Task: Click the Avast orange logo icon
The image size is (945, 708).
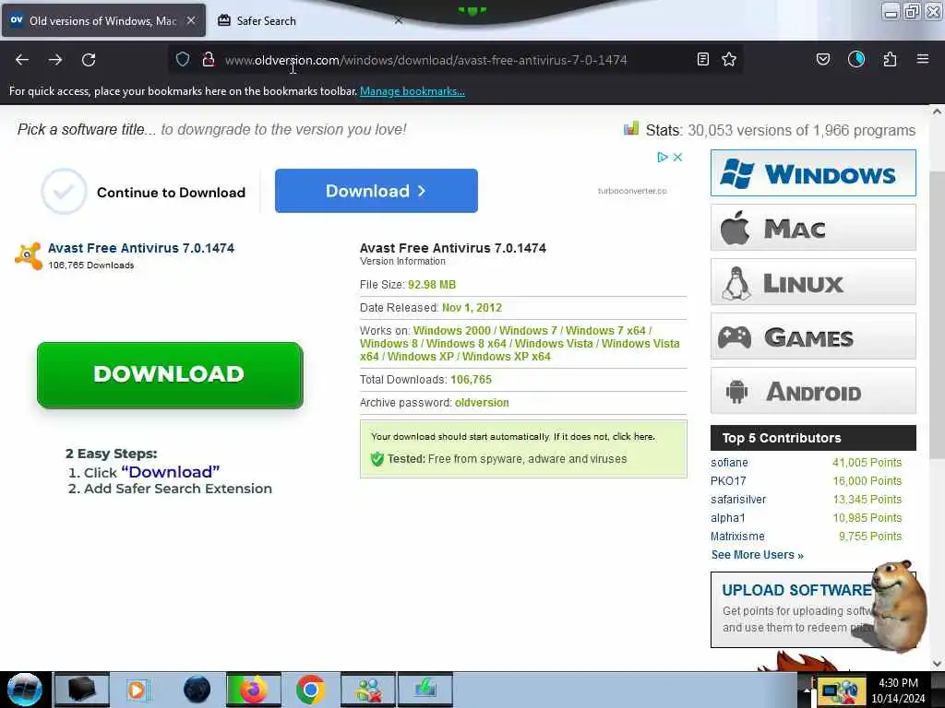Action: point(29,256)
